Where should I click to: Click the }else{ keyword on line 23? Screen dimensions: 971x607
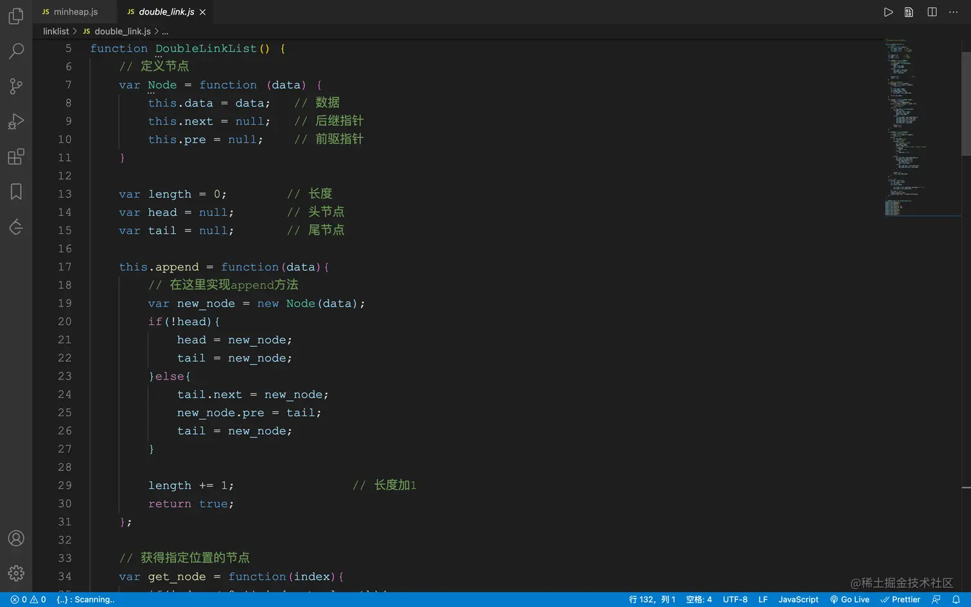pyautogui.click(x=170, y=376)
